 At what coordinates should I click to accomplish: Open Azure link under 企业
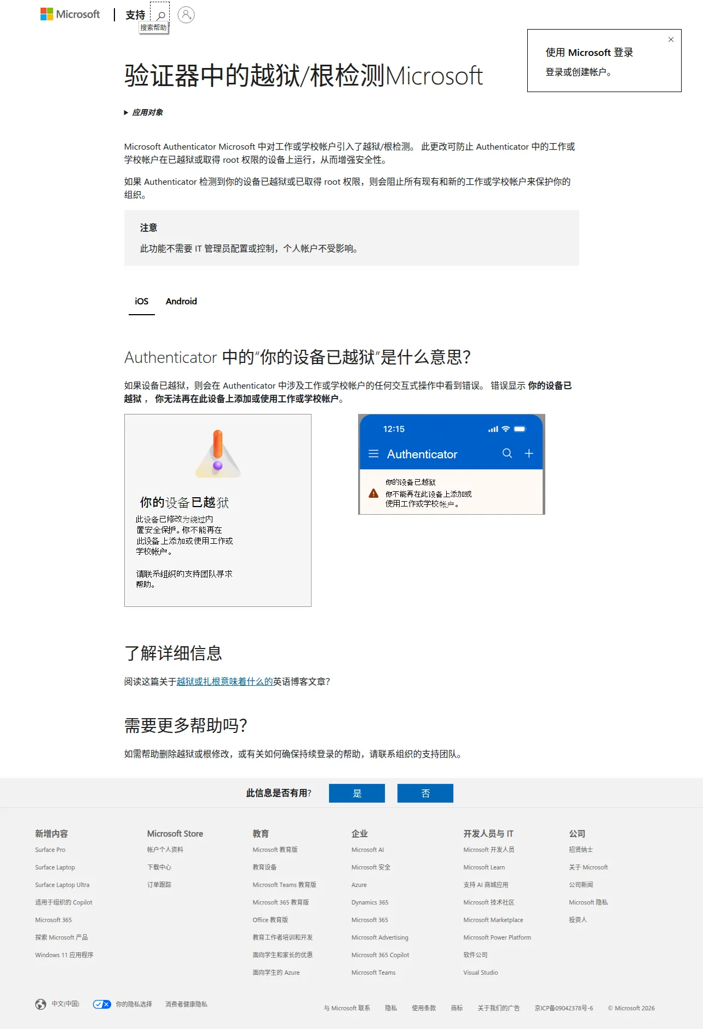tap(359, 885)
